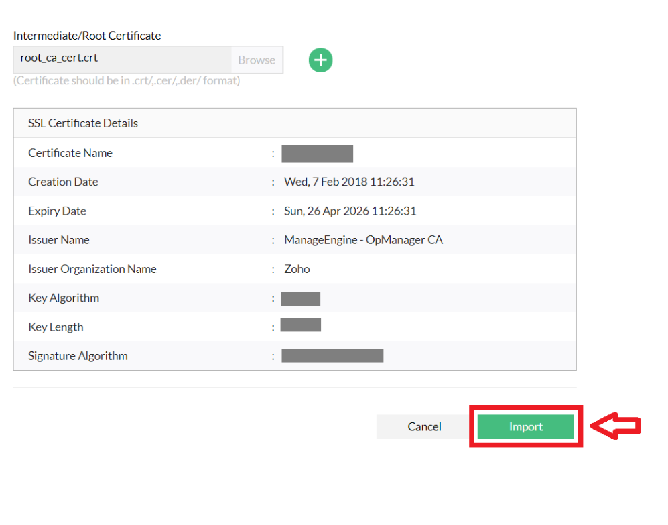This screenshot has height=525, width=668.
Task: Select the Browse button icon area
Action: 257,60
